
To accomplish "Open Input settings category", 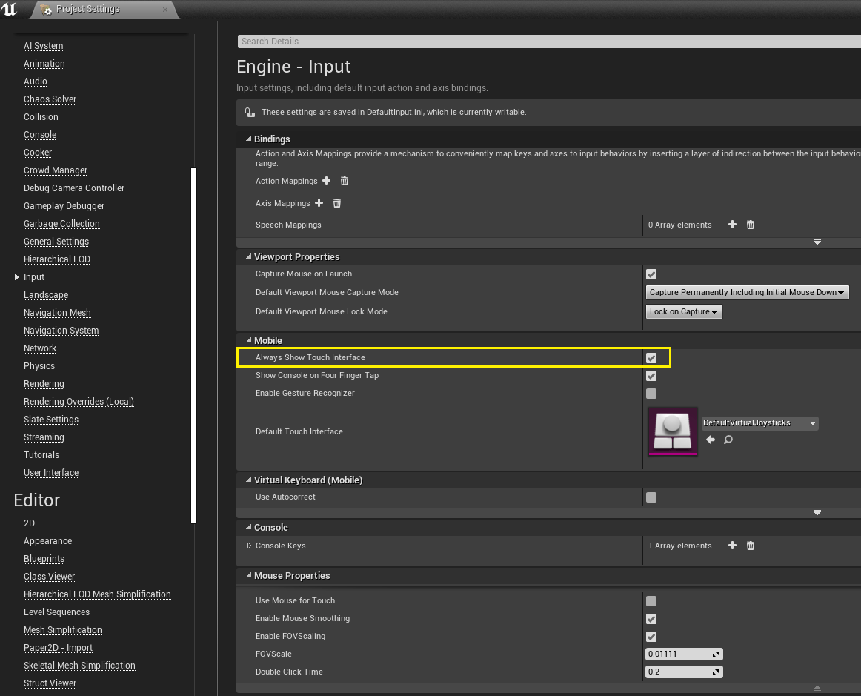I will click(34, 277).
